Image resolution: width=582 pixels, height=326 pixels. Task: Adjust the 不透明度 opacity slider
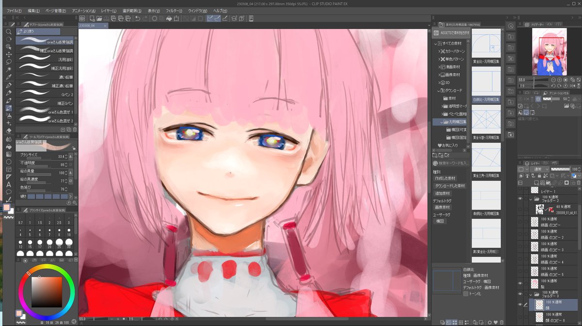point(39,167)
